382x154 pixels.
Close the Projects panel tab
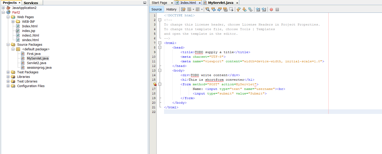[20, 3]
